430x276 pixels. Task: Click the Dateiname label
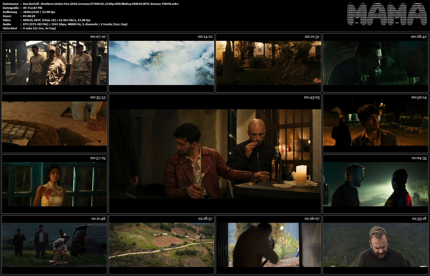tap(11, 4)
